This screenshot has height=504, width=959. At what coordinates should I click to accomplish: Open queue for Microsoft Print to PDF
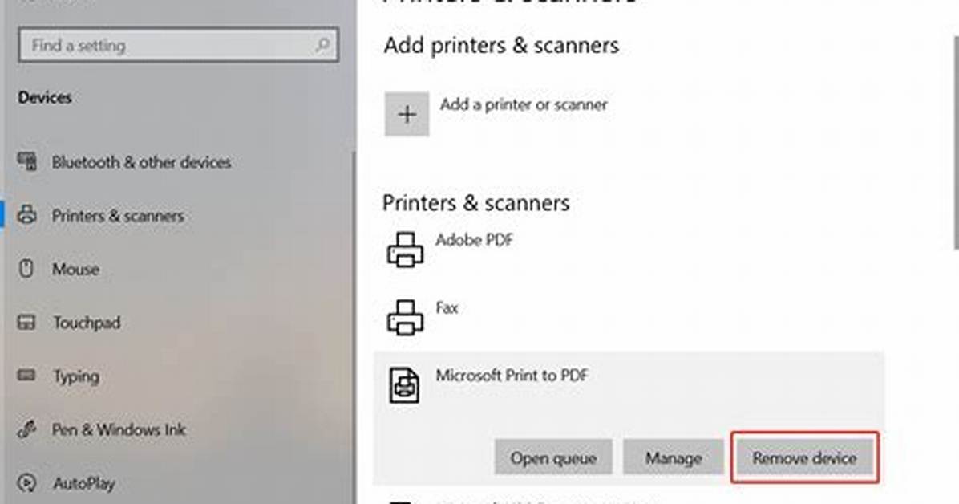click(553, 457)
